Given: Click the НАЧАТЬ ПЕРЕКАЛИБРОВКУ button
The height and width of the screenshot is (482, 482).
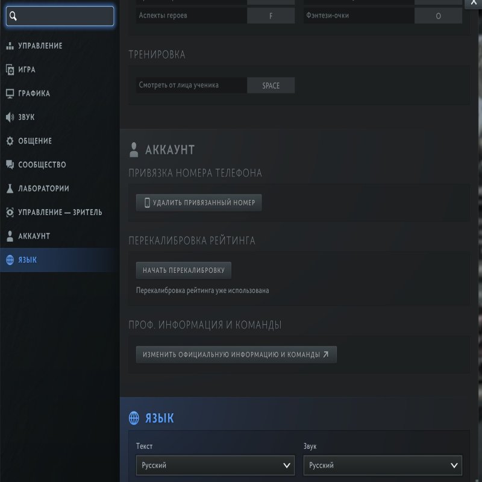Looking at the screenshot, I should click(184, 271).
